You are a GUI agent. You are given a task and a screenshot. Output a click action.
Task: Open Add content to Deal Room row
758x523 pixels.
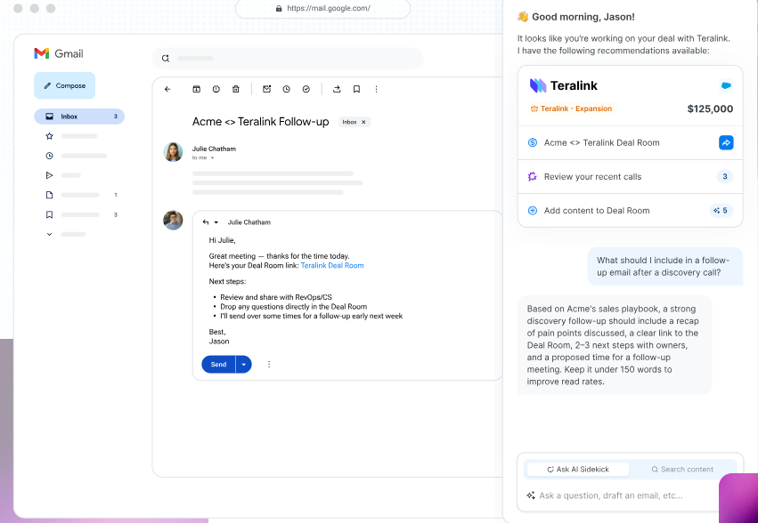tap(630, 211)
